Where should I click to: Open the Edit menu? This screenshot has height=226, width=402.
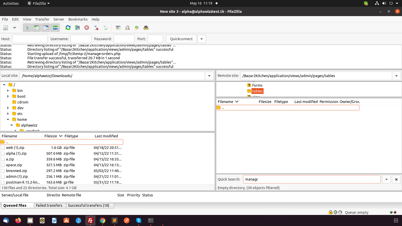pos(15,19)
